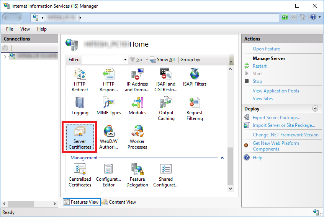Image resolution: width=324 pixels, height=217 pixels.
Task: Click View Application Pools
Action: pos(276,91)
